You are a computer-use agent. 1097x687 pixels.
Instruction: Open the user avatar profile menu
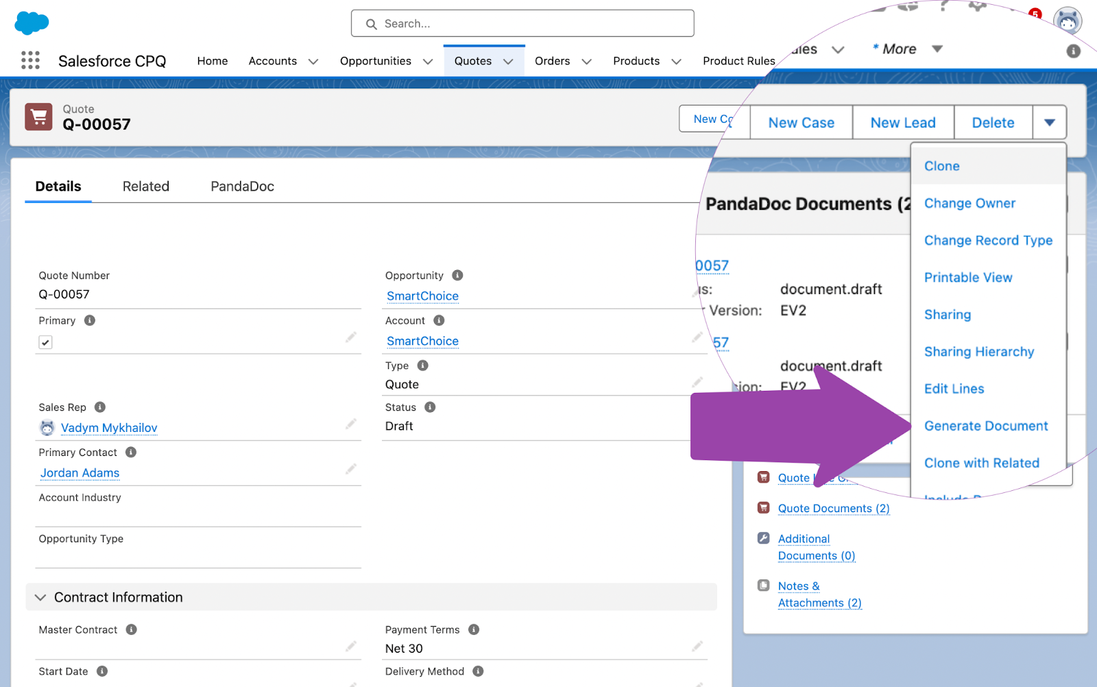[1068, 21]
